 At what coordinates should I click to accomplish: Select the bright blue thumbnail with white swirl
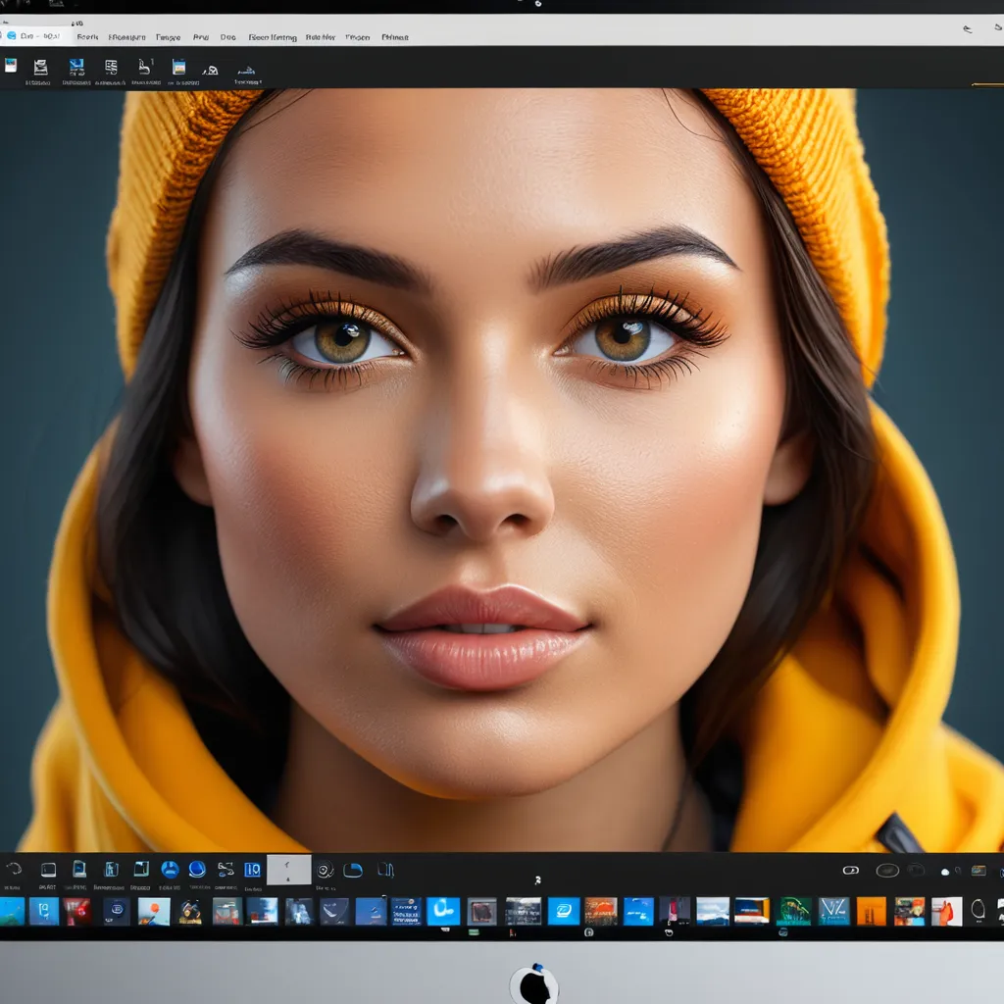pyautogui.click(x=443, y=911)
